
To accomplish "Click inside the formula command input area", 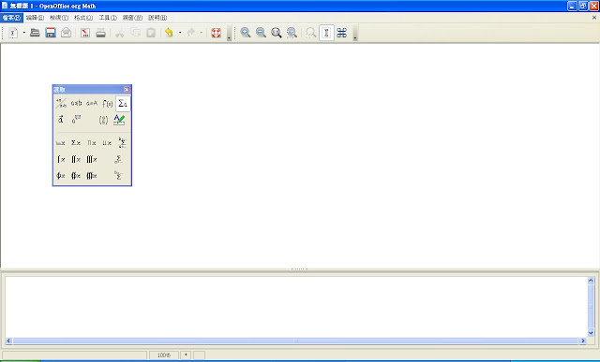I will tap(296, 307).
